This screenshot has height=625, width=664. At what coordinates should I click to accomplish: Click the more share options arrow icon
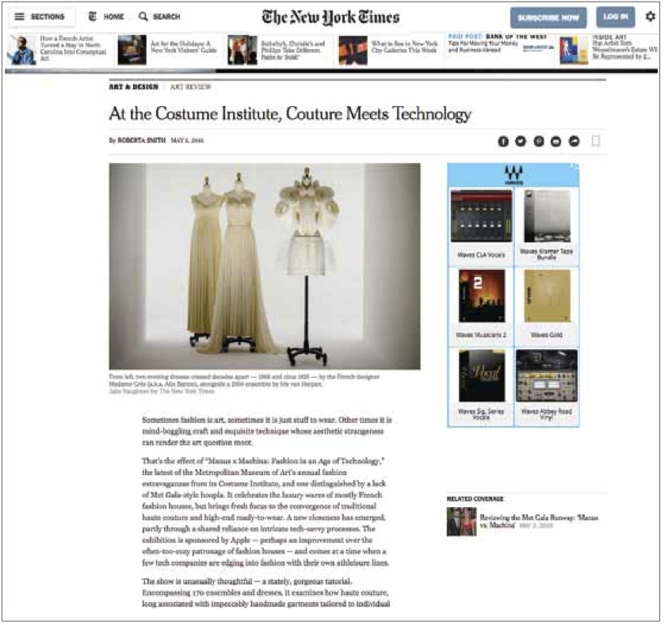pos(574,142)
